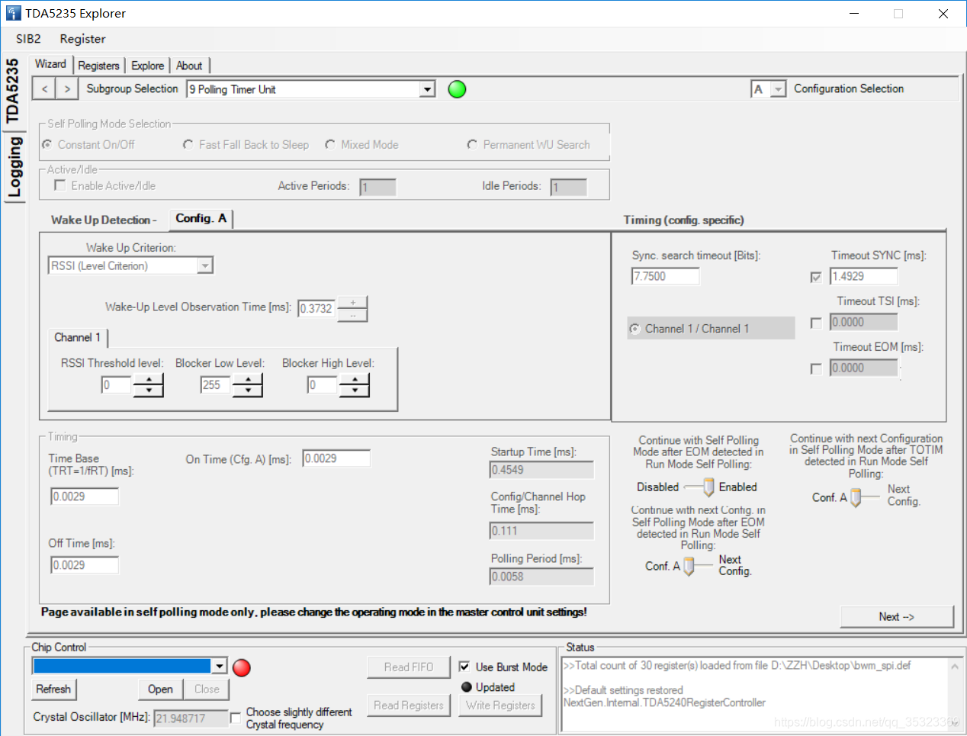The height and width of the screenshot is (736, 967).
Task: Open Register menu
Action: click(82, 39)
